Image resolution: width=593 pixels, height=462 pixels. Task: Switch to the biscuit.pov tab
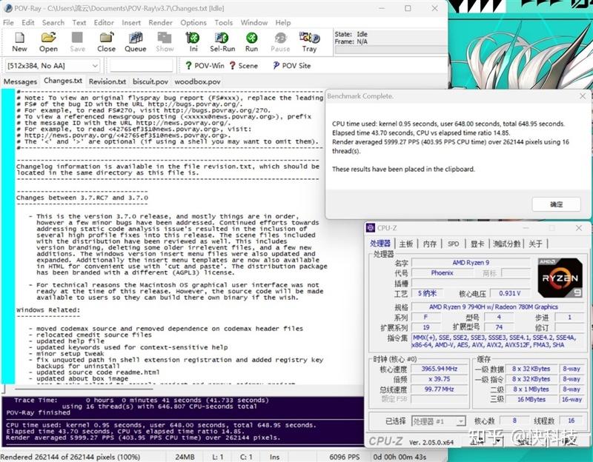tap(148, 81)
